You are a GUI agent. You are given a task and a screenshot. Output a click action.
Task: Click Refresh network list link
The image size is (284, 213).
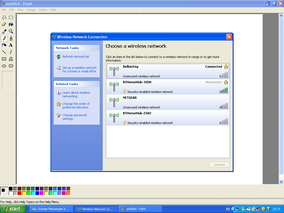(x=75, y=57)
